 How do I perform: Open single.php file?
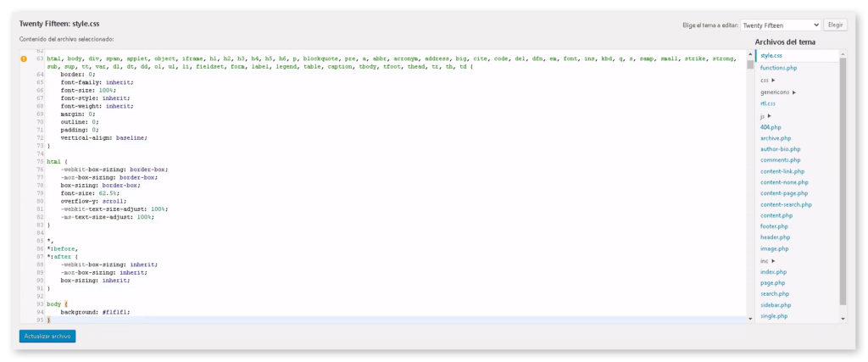[x=774, y=316]
